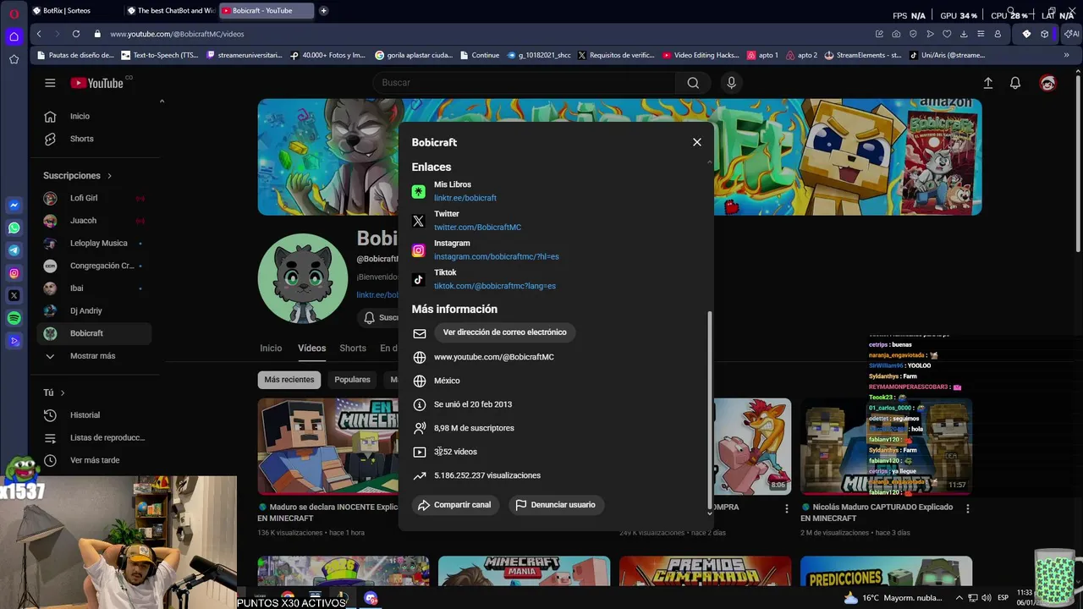The image size is (1083, 609).
Task: Switch to the channel Shorts tab
Action: coord(353,348)
